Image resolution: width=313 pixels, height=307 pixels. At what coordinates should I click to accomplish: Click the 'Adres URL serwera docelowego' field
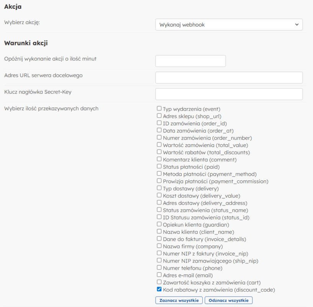click(x=229, y=78)
